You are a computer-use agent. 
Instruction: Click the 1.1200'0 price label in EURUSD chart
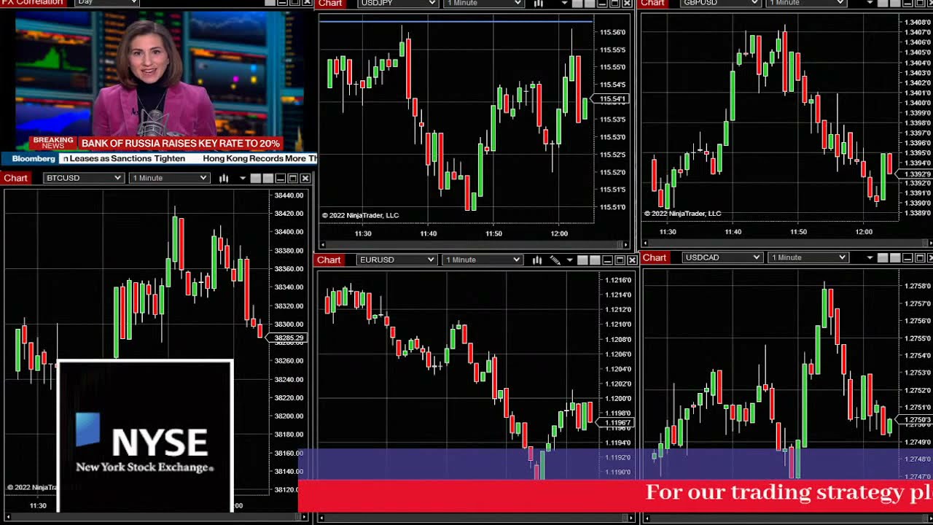click(x=618, y=399)
